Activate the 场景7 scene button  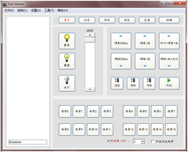(x=171, y=111)
